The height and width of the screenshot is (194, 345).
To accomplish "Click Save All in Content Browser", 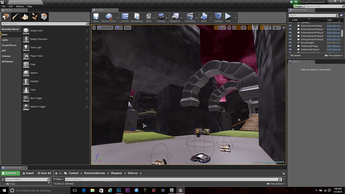I will [x=44, y=173].
